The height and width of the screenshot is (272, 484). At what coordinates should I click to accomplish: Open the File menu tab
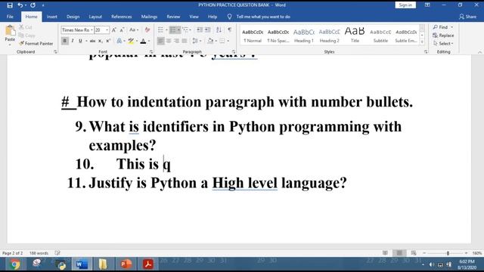[10, 17]
